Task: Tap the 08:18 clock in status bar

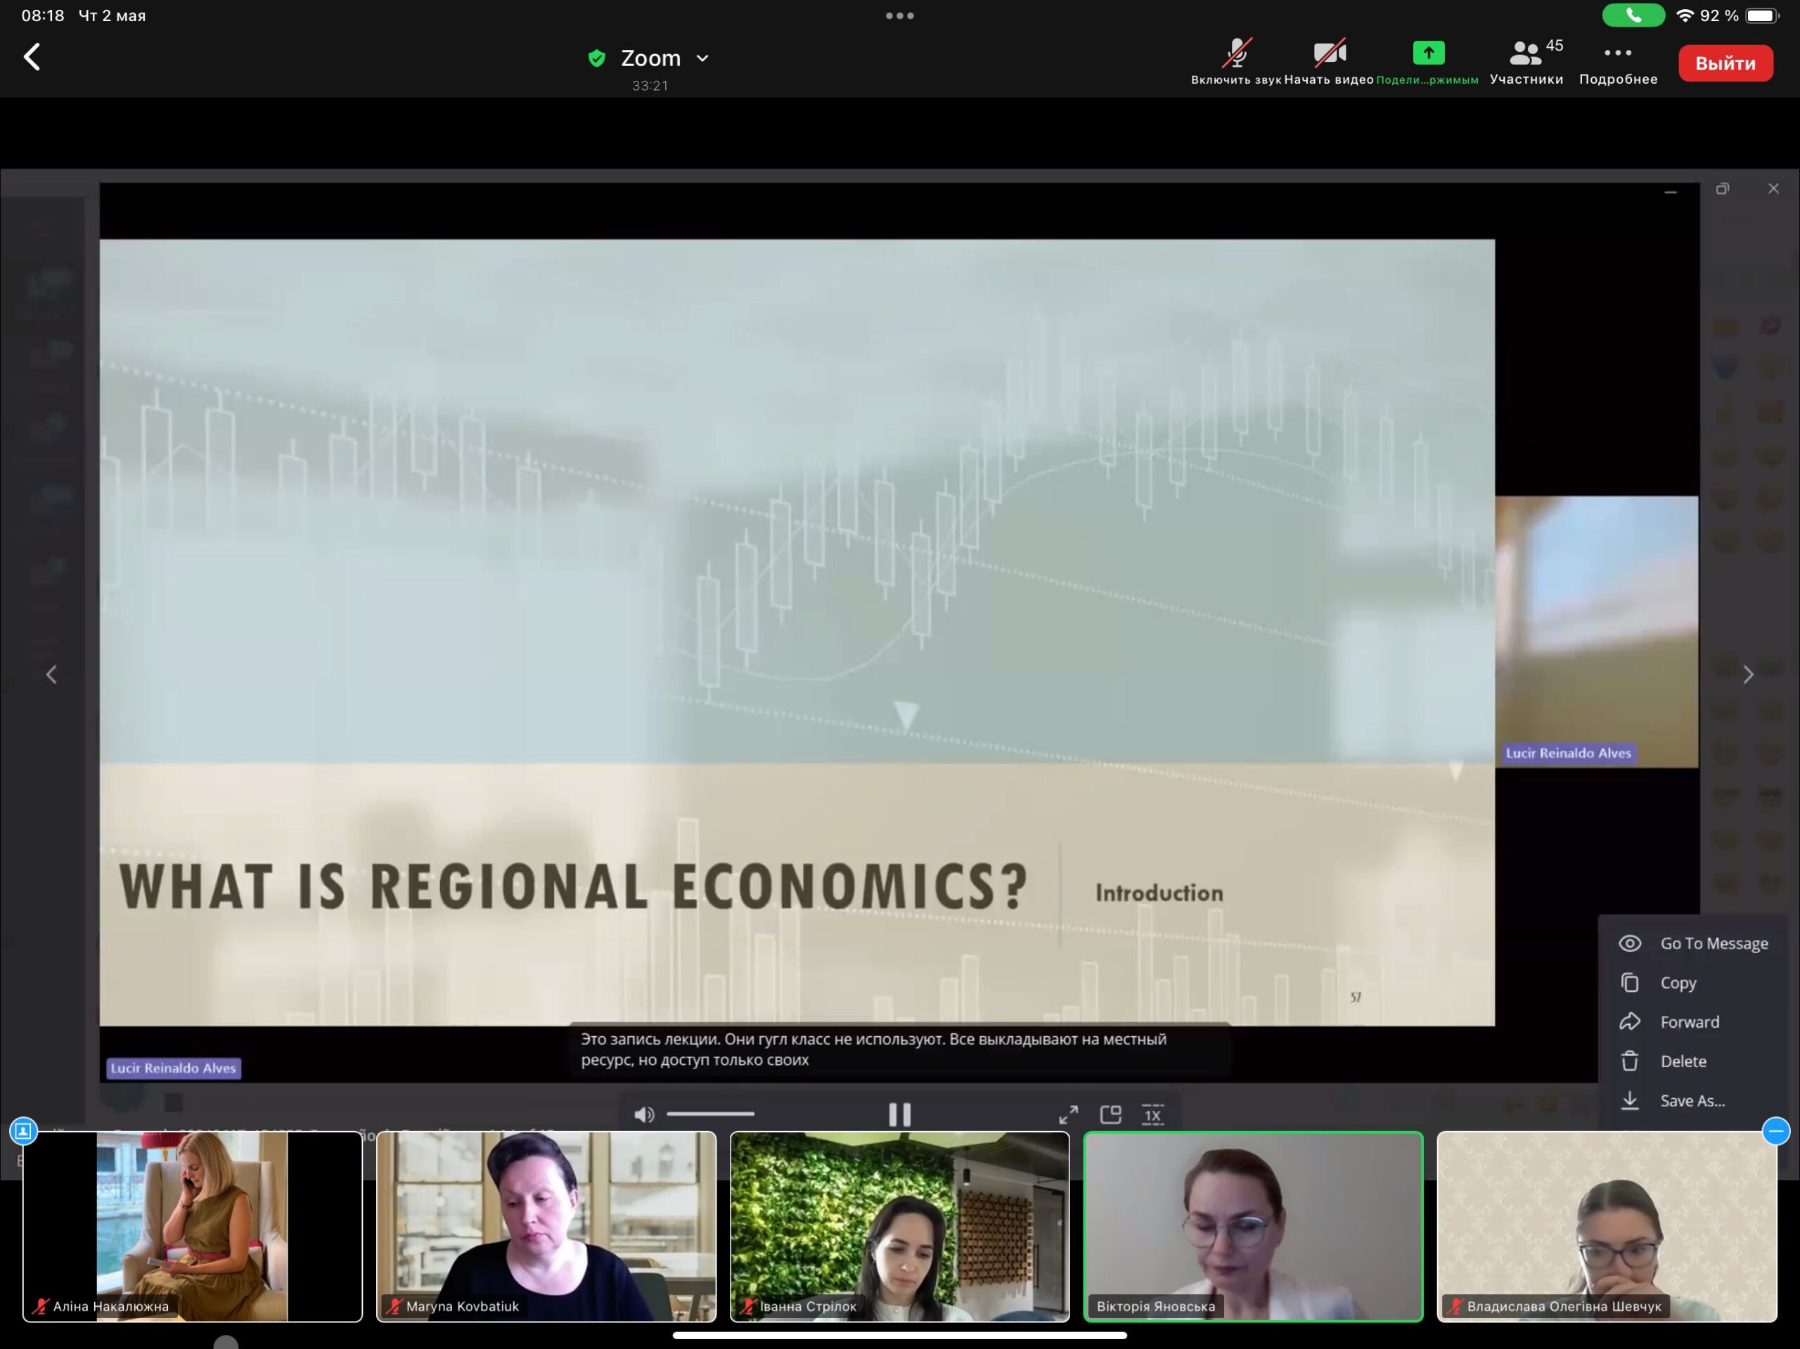Action: click(42, 15)
